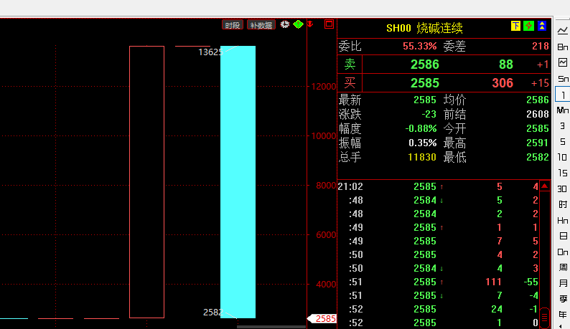
Task: Select the boxed chart icon in period sidebar
Action: coord(563,62)
